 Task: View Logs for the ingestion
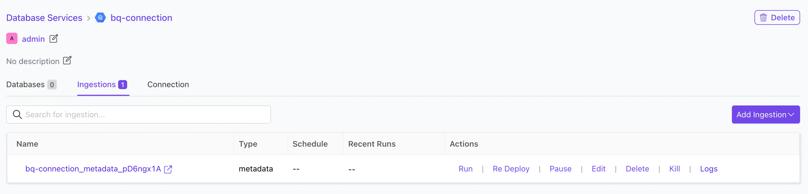point(708,169)
